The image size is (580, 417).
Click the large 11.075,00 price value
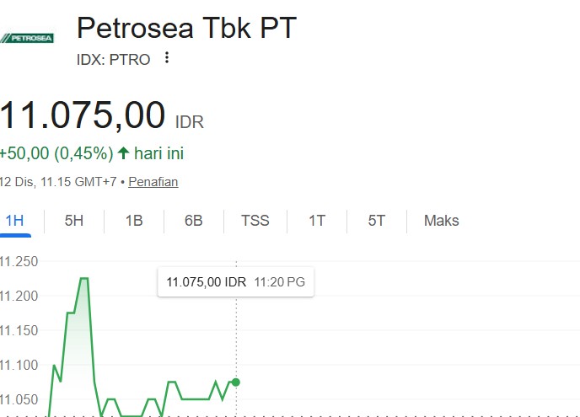[x=83, y=115]
